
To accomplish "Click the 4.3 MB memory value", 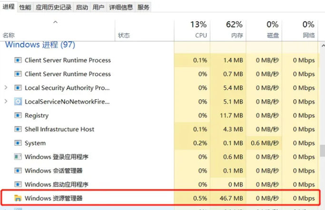I will coord(233,129).
